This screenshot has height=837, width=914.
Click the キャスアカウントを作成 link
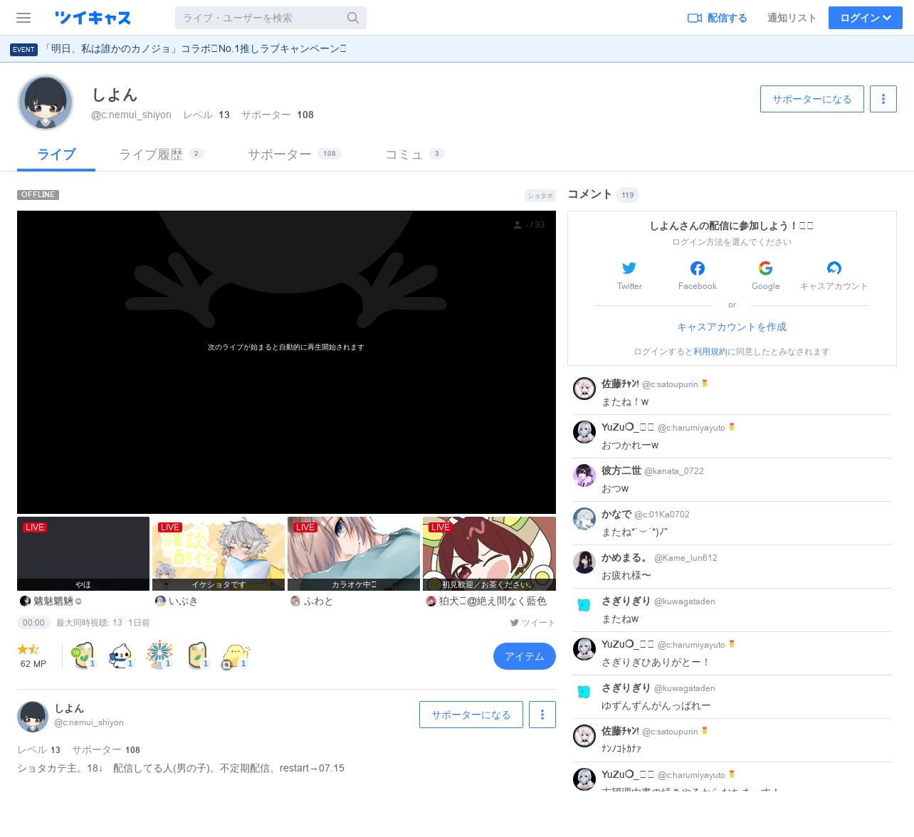click(x=732, y=327)
